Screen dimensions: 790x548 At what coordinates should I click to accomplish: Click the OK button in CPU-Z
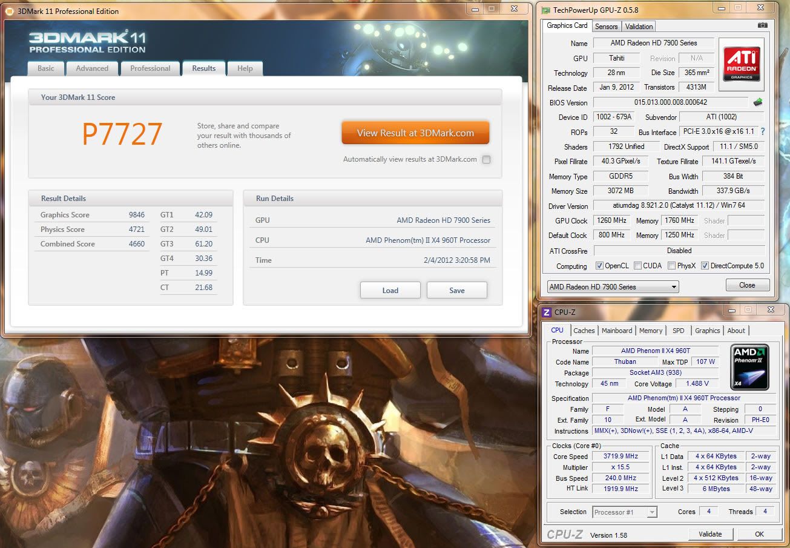click(759, 534)
